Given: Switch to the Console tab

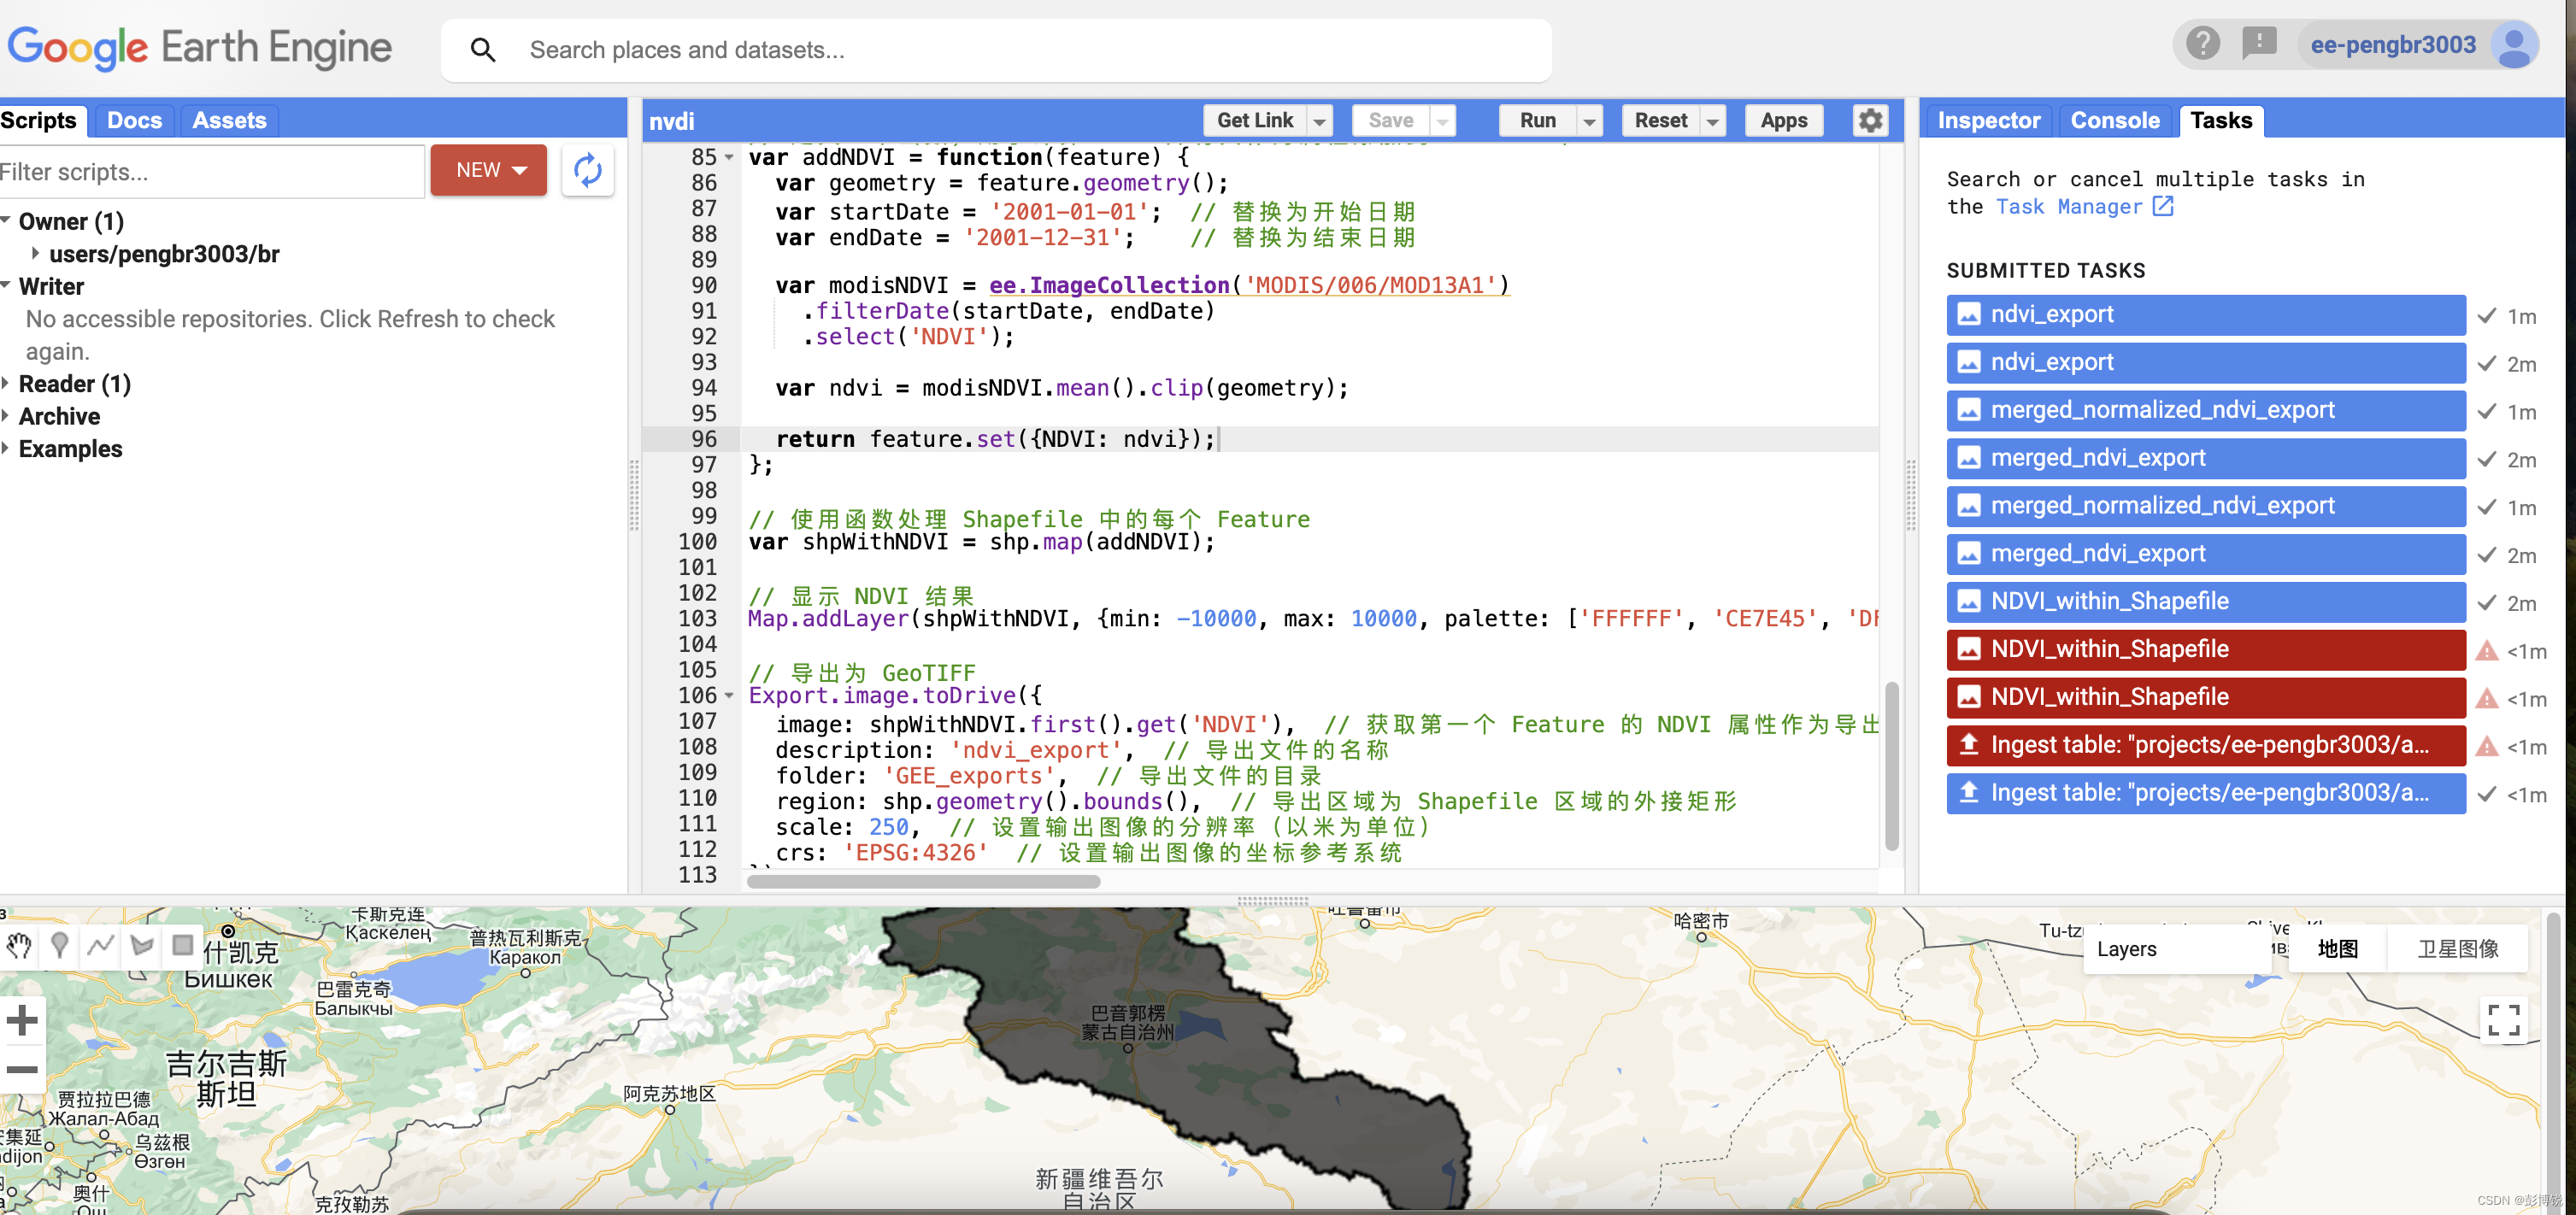Looking at the screenshot, I should pos(2114,120).
